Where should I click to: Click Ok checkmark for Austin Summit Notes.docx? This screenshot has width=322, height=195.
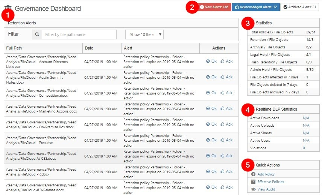coord(211,77)
